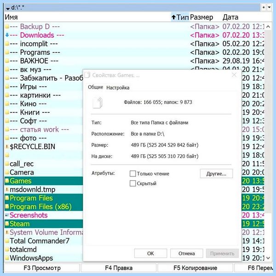Click the Файлов: 166 055 count text
Screen dimensions: 276x276
click(x=142, y=102)
